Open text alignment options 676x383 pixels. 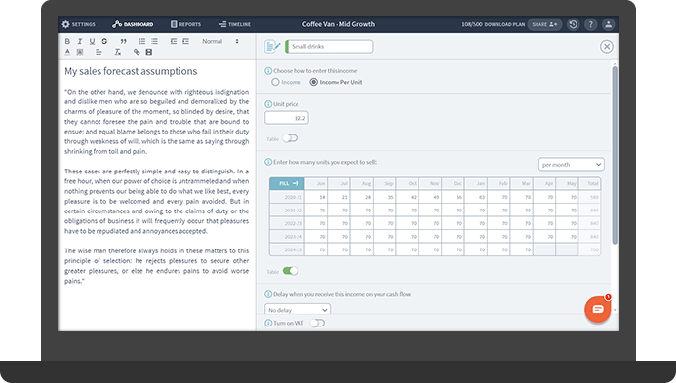tap(99, 52)
